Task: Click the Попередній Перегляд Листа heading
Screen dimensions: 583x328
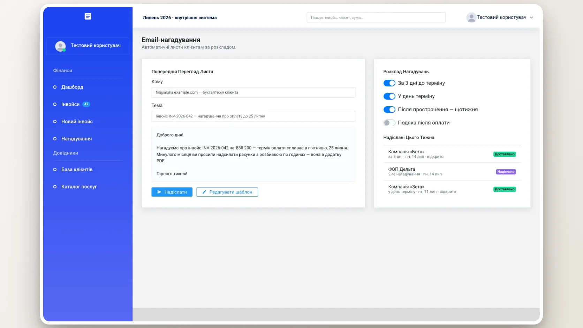Action: click(x=182, y=71)
